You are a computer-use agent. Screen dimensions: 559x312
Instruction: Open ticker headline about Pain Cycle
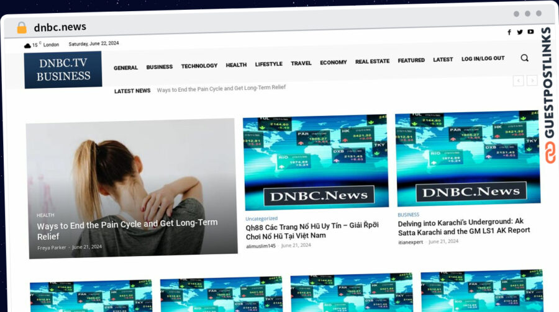click(x=221, y=88)
